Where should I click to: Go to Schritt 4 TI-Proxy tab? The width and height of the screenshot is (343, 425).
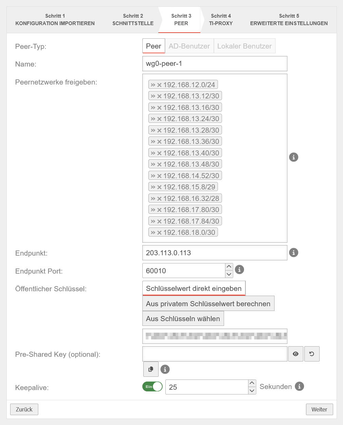click(x=221, y=20)
